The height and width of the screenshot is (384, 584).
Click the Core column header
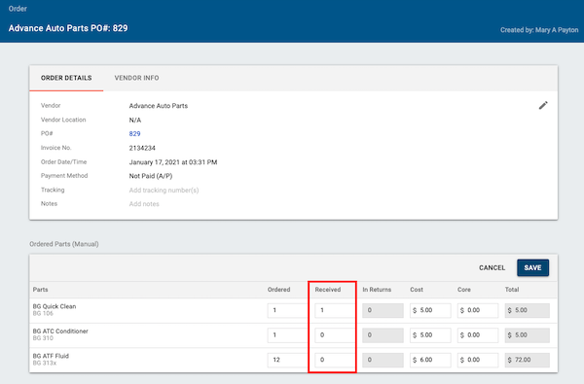[464, 290]
